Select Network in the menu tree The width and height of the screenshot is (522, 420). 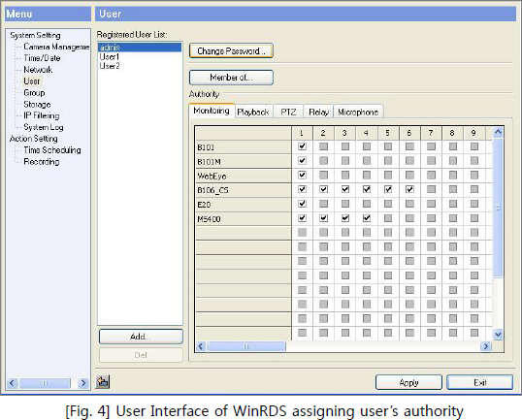coord(38,70)
